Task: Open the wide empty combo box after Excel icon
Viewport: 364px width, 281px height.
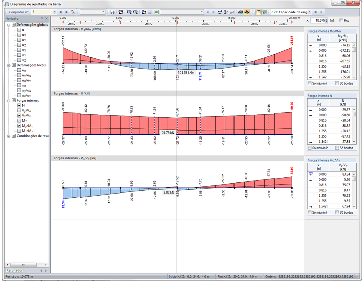Action: [202, 12]
